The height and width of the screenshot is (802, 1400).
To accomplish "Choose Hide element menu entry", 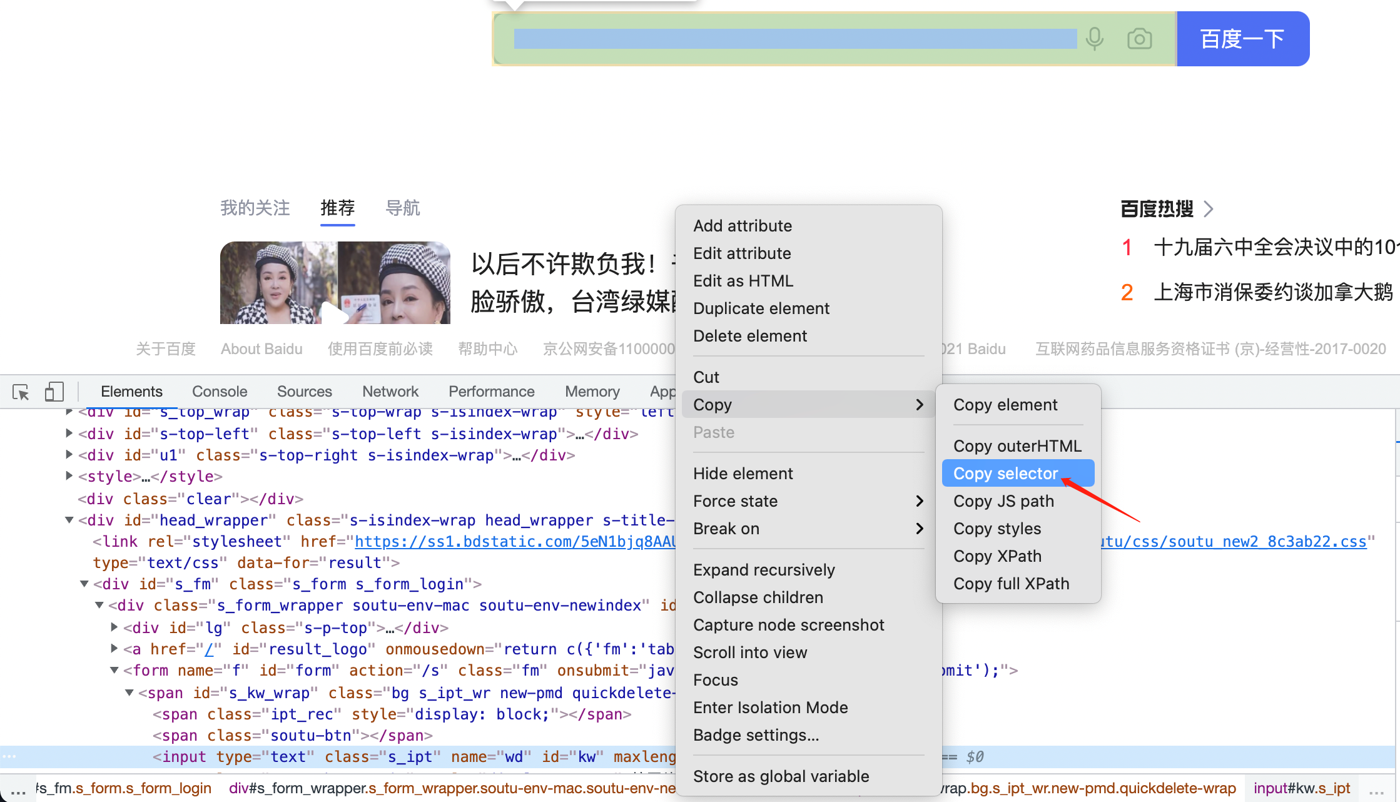I will pos(809,474).
